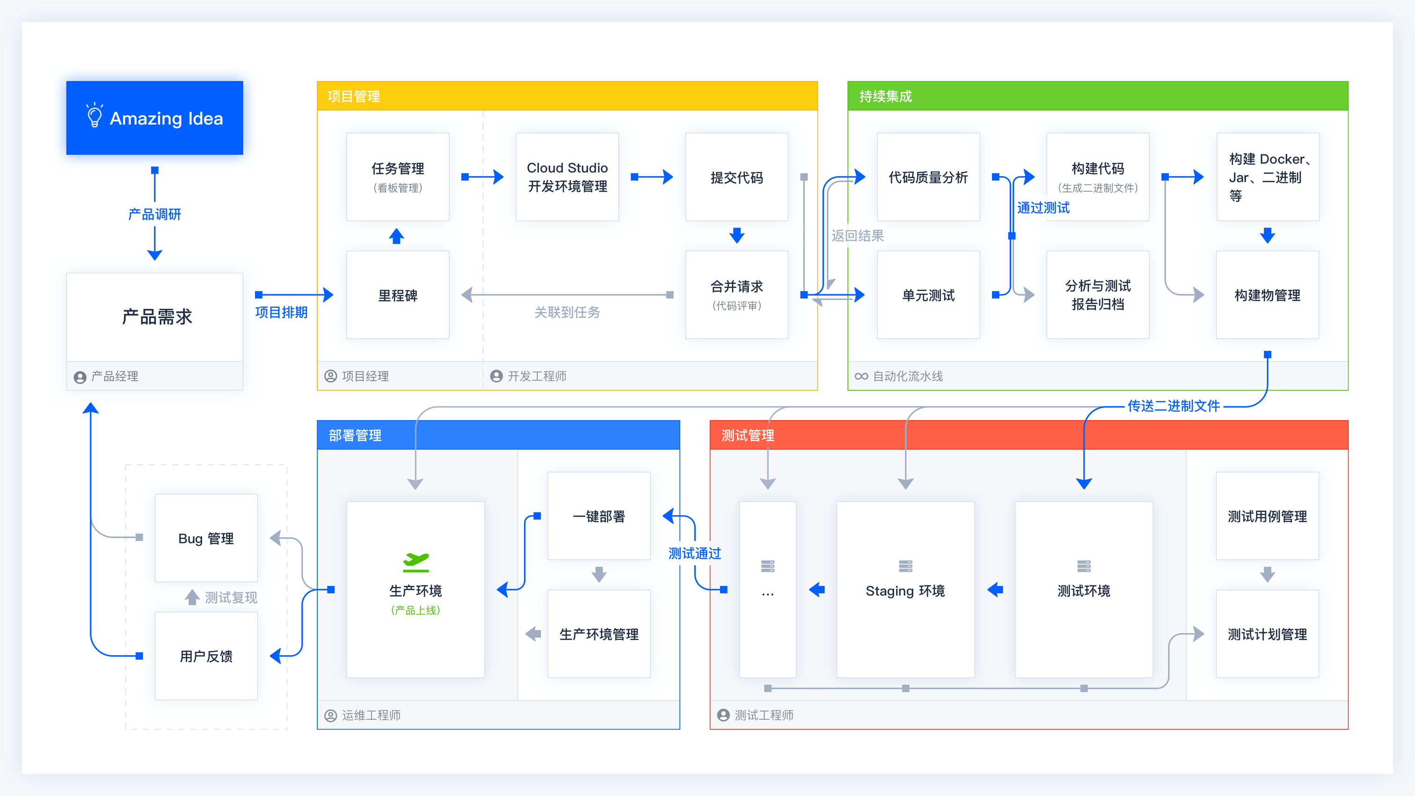
Task: Toggle the 传送二进制文件 connector node
Action: (1172, 407)
